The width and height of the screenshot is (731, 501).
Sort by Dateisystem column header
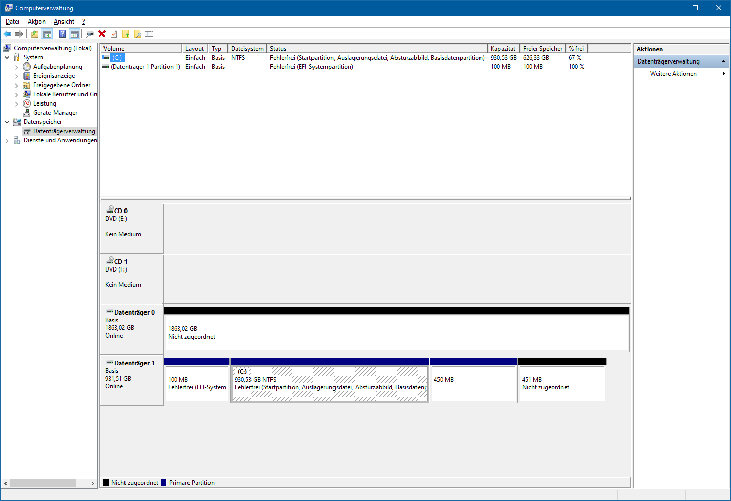[247, 48]
